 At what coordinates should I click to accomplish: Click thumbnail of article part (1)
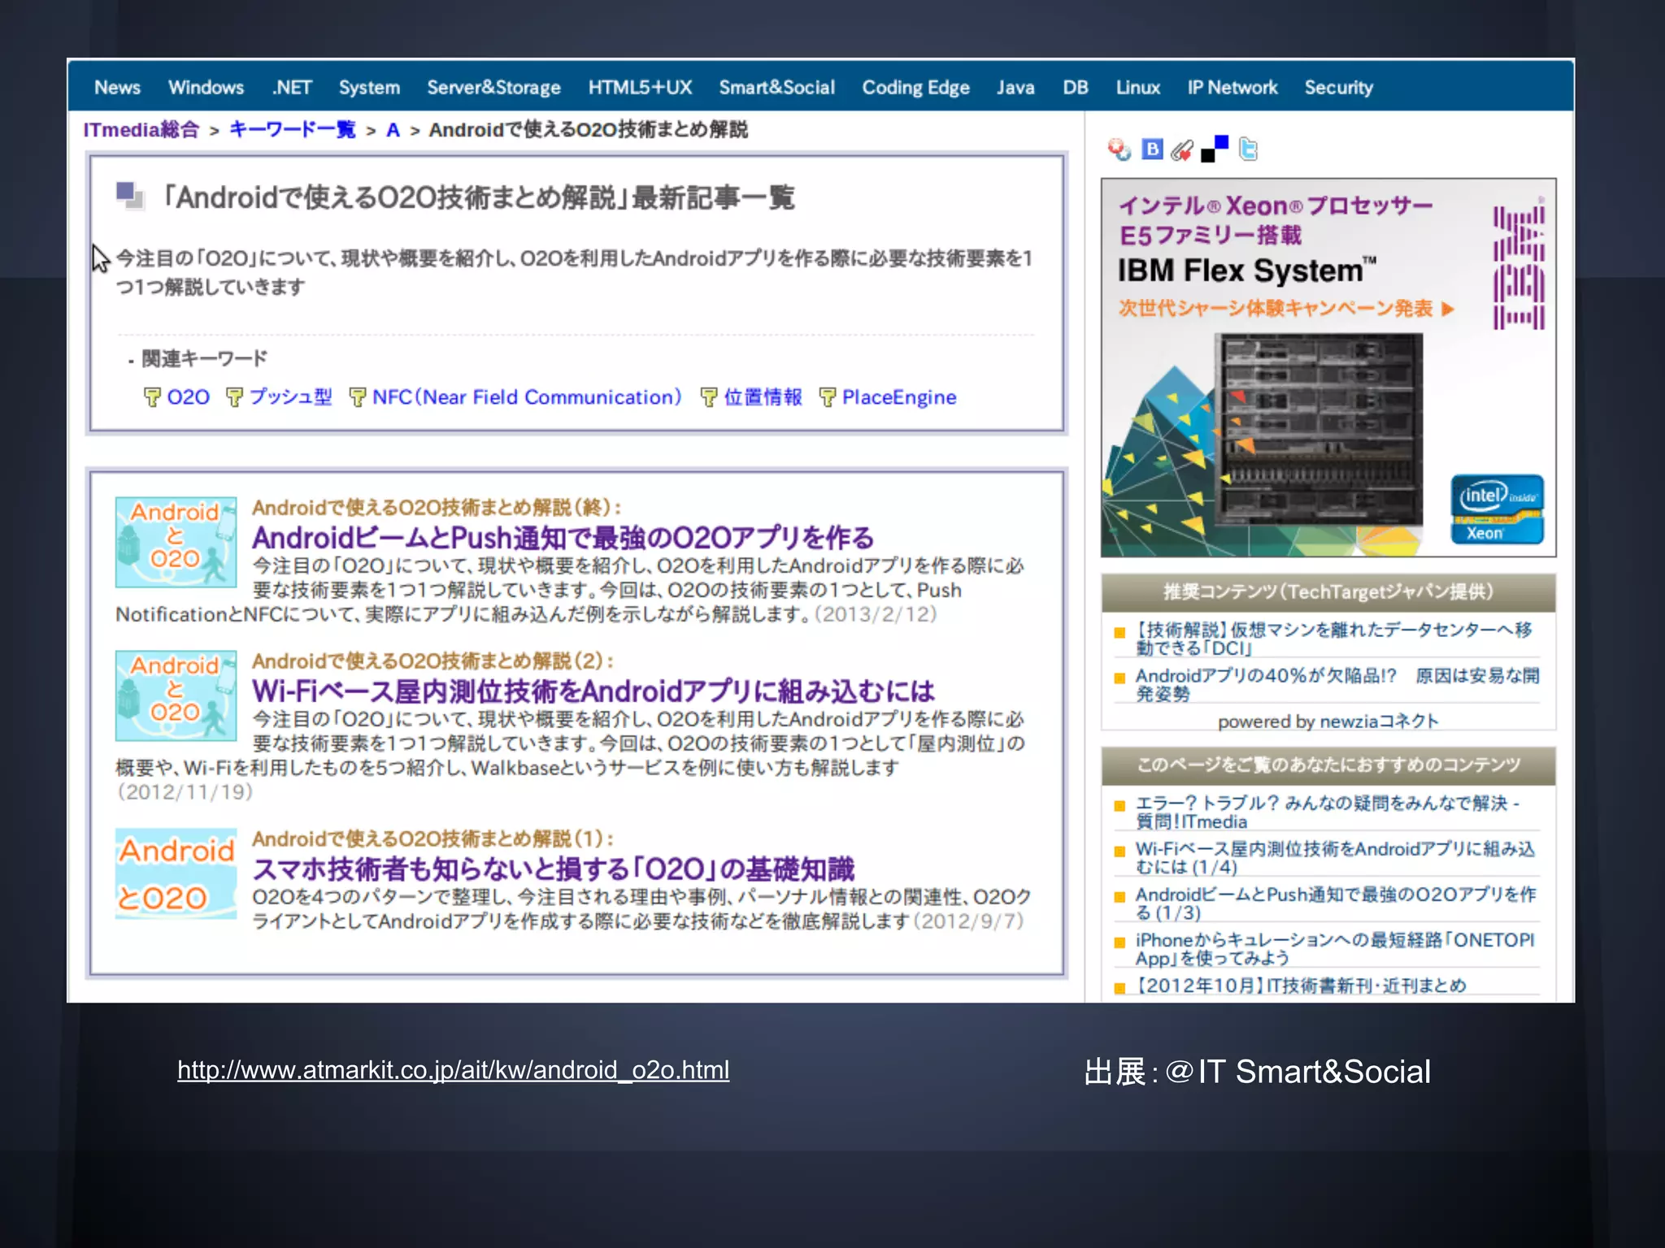(176, 873)
